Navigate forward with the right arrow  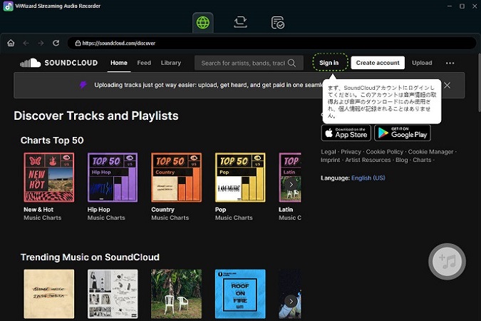(x=41, y=43)
